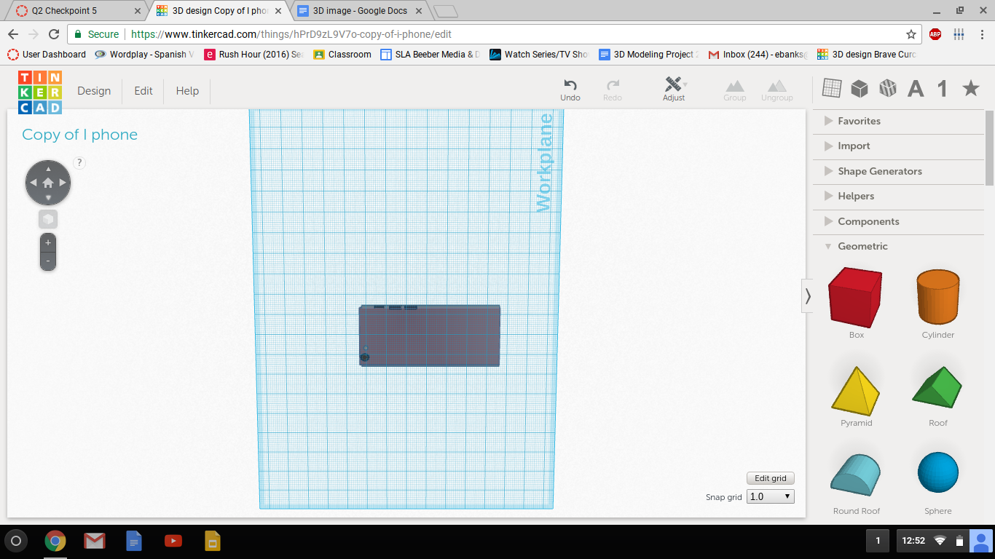Click the Edit grid button
This screenshot has height=559, width=995.
point(770,478)
